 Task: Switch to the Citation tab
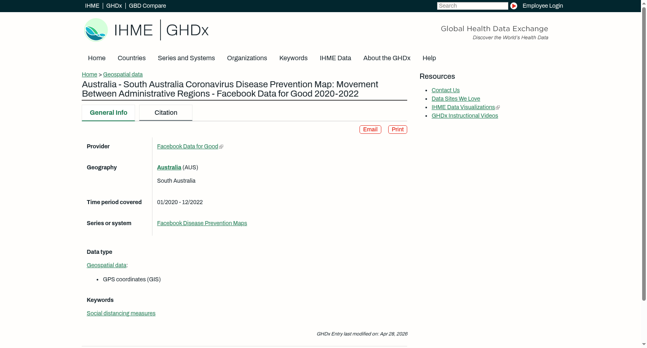tap(166, 113)
